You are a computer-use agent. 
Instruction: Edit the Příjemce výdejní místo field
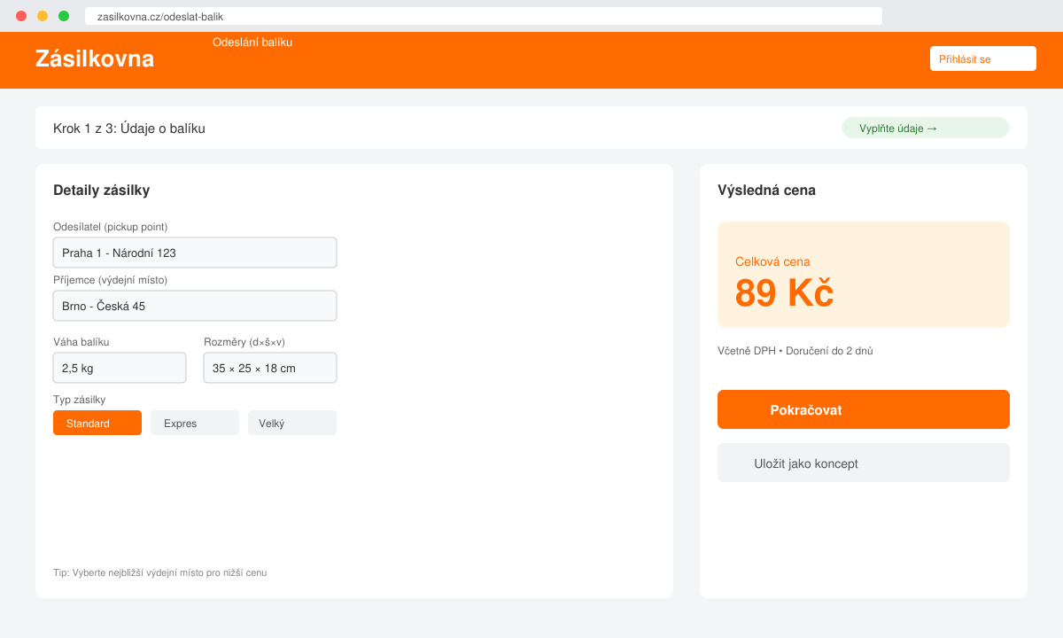tap(195, 306)
